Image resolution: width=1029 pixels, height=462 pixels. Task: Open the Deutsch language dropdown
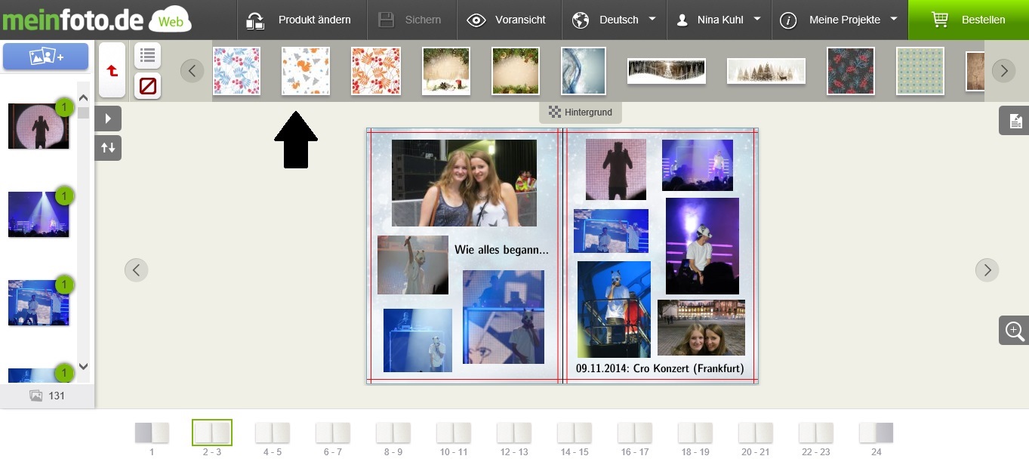coord(614,20)
